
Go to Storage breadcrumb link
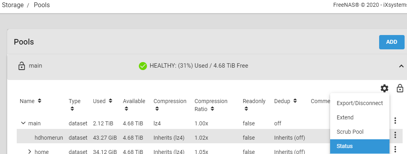pyautogui.click(x=13, y=5)
